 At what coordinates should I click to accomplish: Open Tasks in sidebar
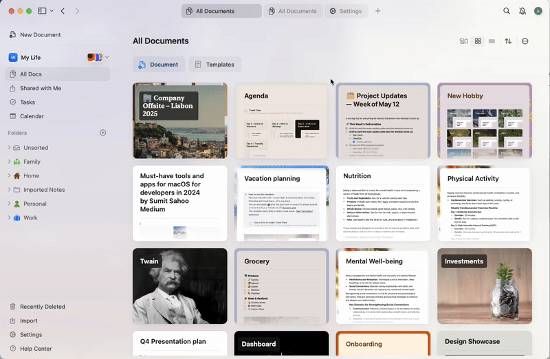pos(58,102)
